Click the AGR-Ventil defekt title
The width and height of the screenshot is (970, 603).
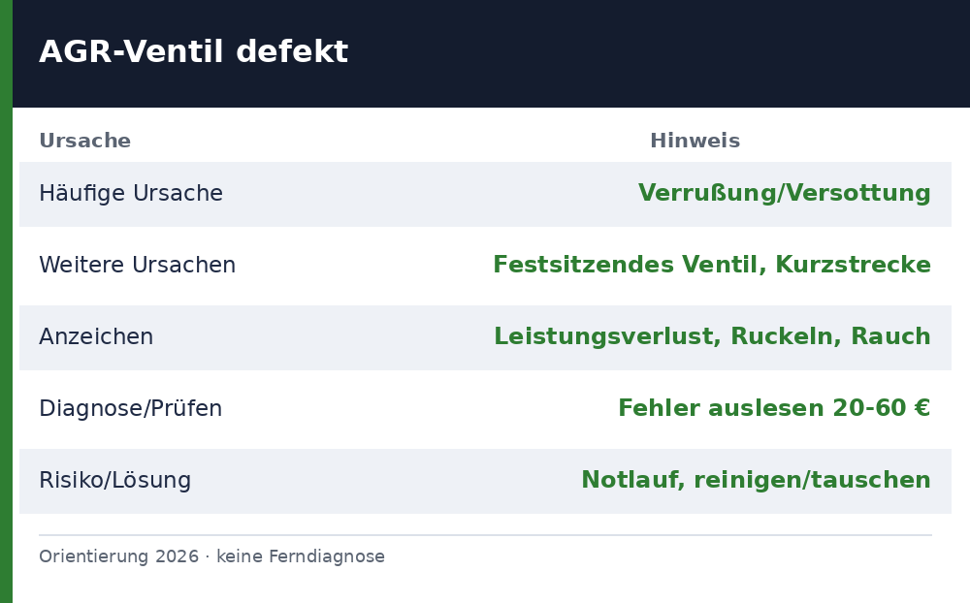click(194, 51)
